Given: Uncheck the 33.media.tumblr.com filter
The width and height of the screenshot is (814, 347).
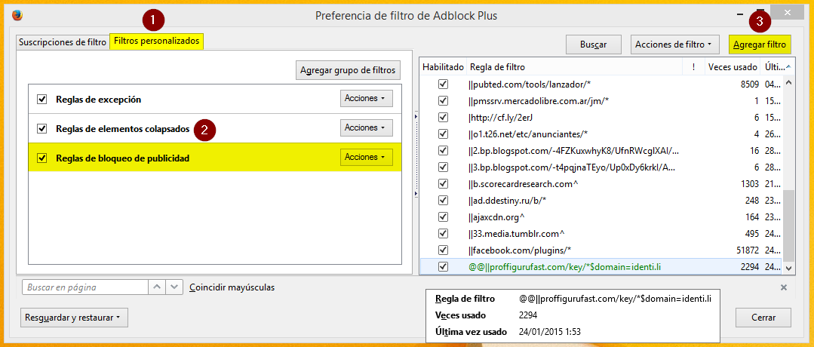Looking at the screenshot, I should click(443, 234).
